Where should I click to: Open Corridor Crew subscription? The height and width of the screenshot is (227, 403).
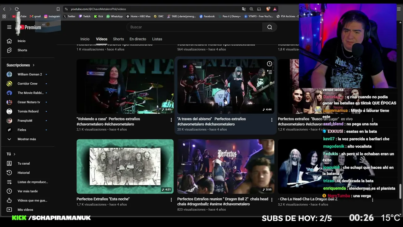(x=28, y=84)
